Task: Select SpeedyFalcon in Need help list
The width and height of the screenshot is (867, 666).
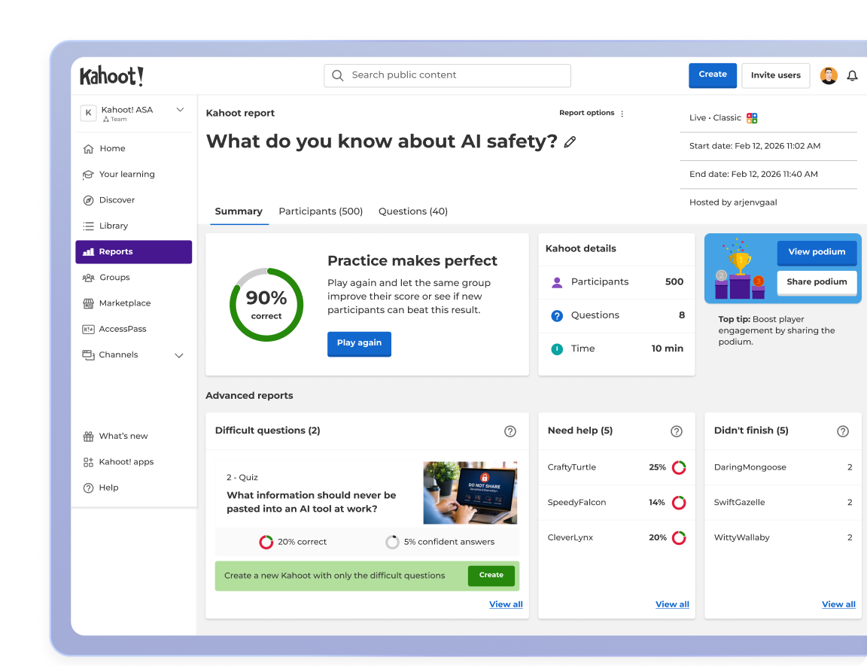Action: [576, 503]
